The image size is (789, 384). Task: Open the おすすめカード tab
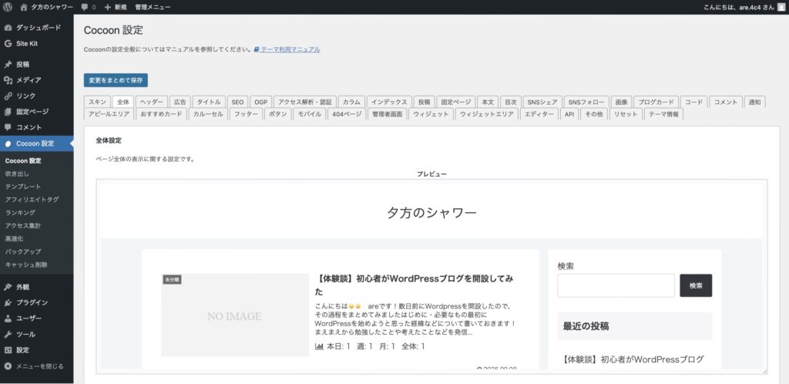(x=162, y=114)
